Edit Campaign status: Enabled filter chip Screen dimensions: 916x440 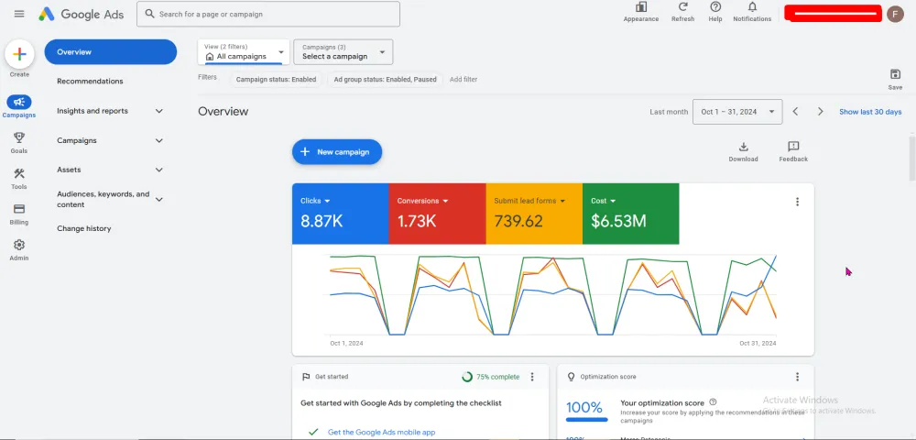(x=277, y=80)
